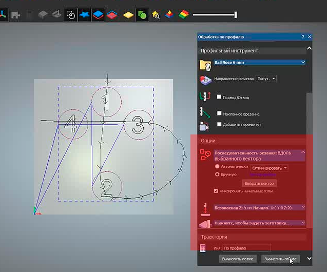
Task: Open the Направление резания dropdown
Action: [x=266, y=79]
